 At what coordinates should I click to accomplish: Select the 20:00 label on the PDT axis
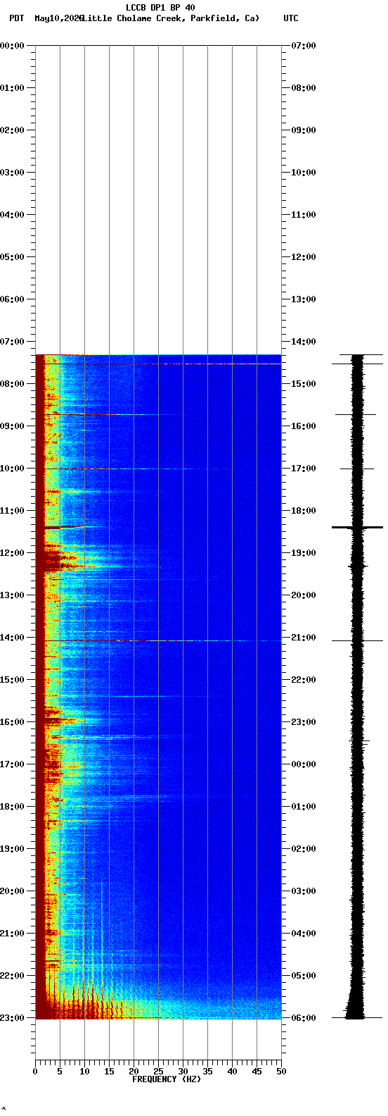coord(12,891)
